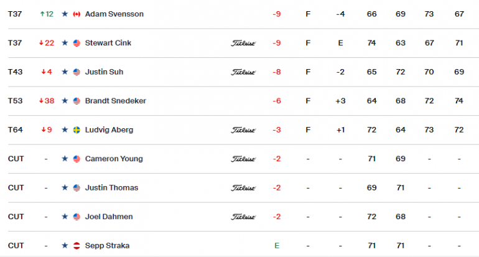Toggle favorite star for Justin Suh
This screenshot has height=257, width=479.
pyautogui.click(x=65, y=72)
